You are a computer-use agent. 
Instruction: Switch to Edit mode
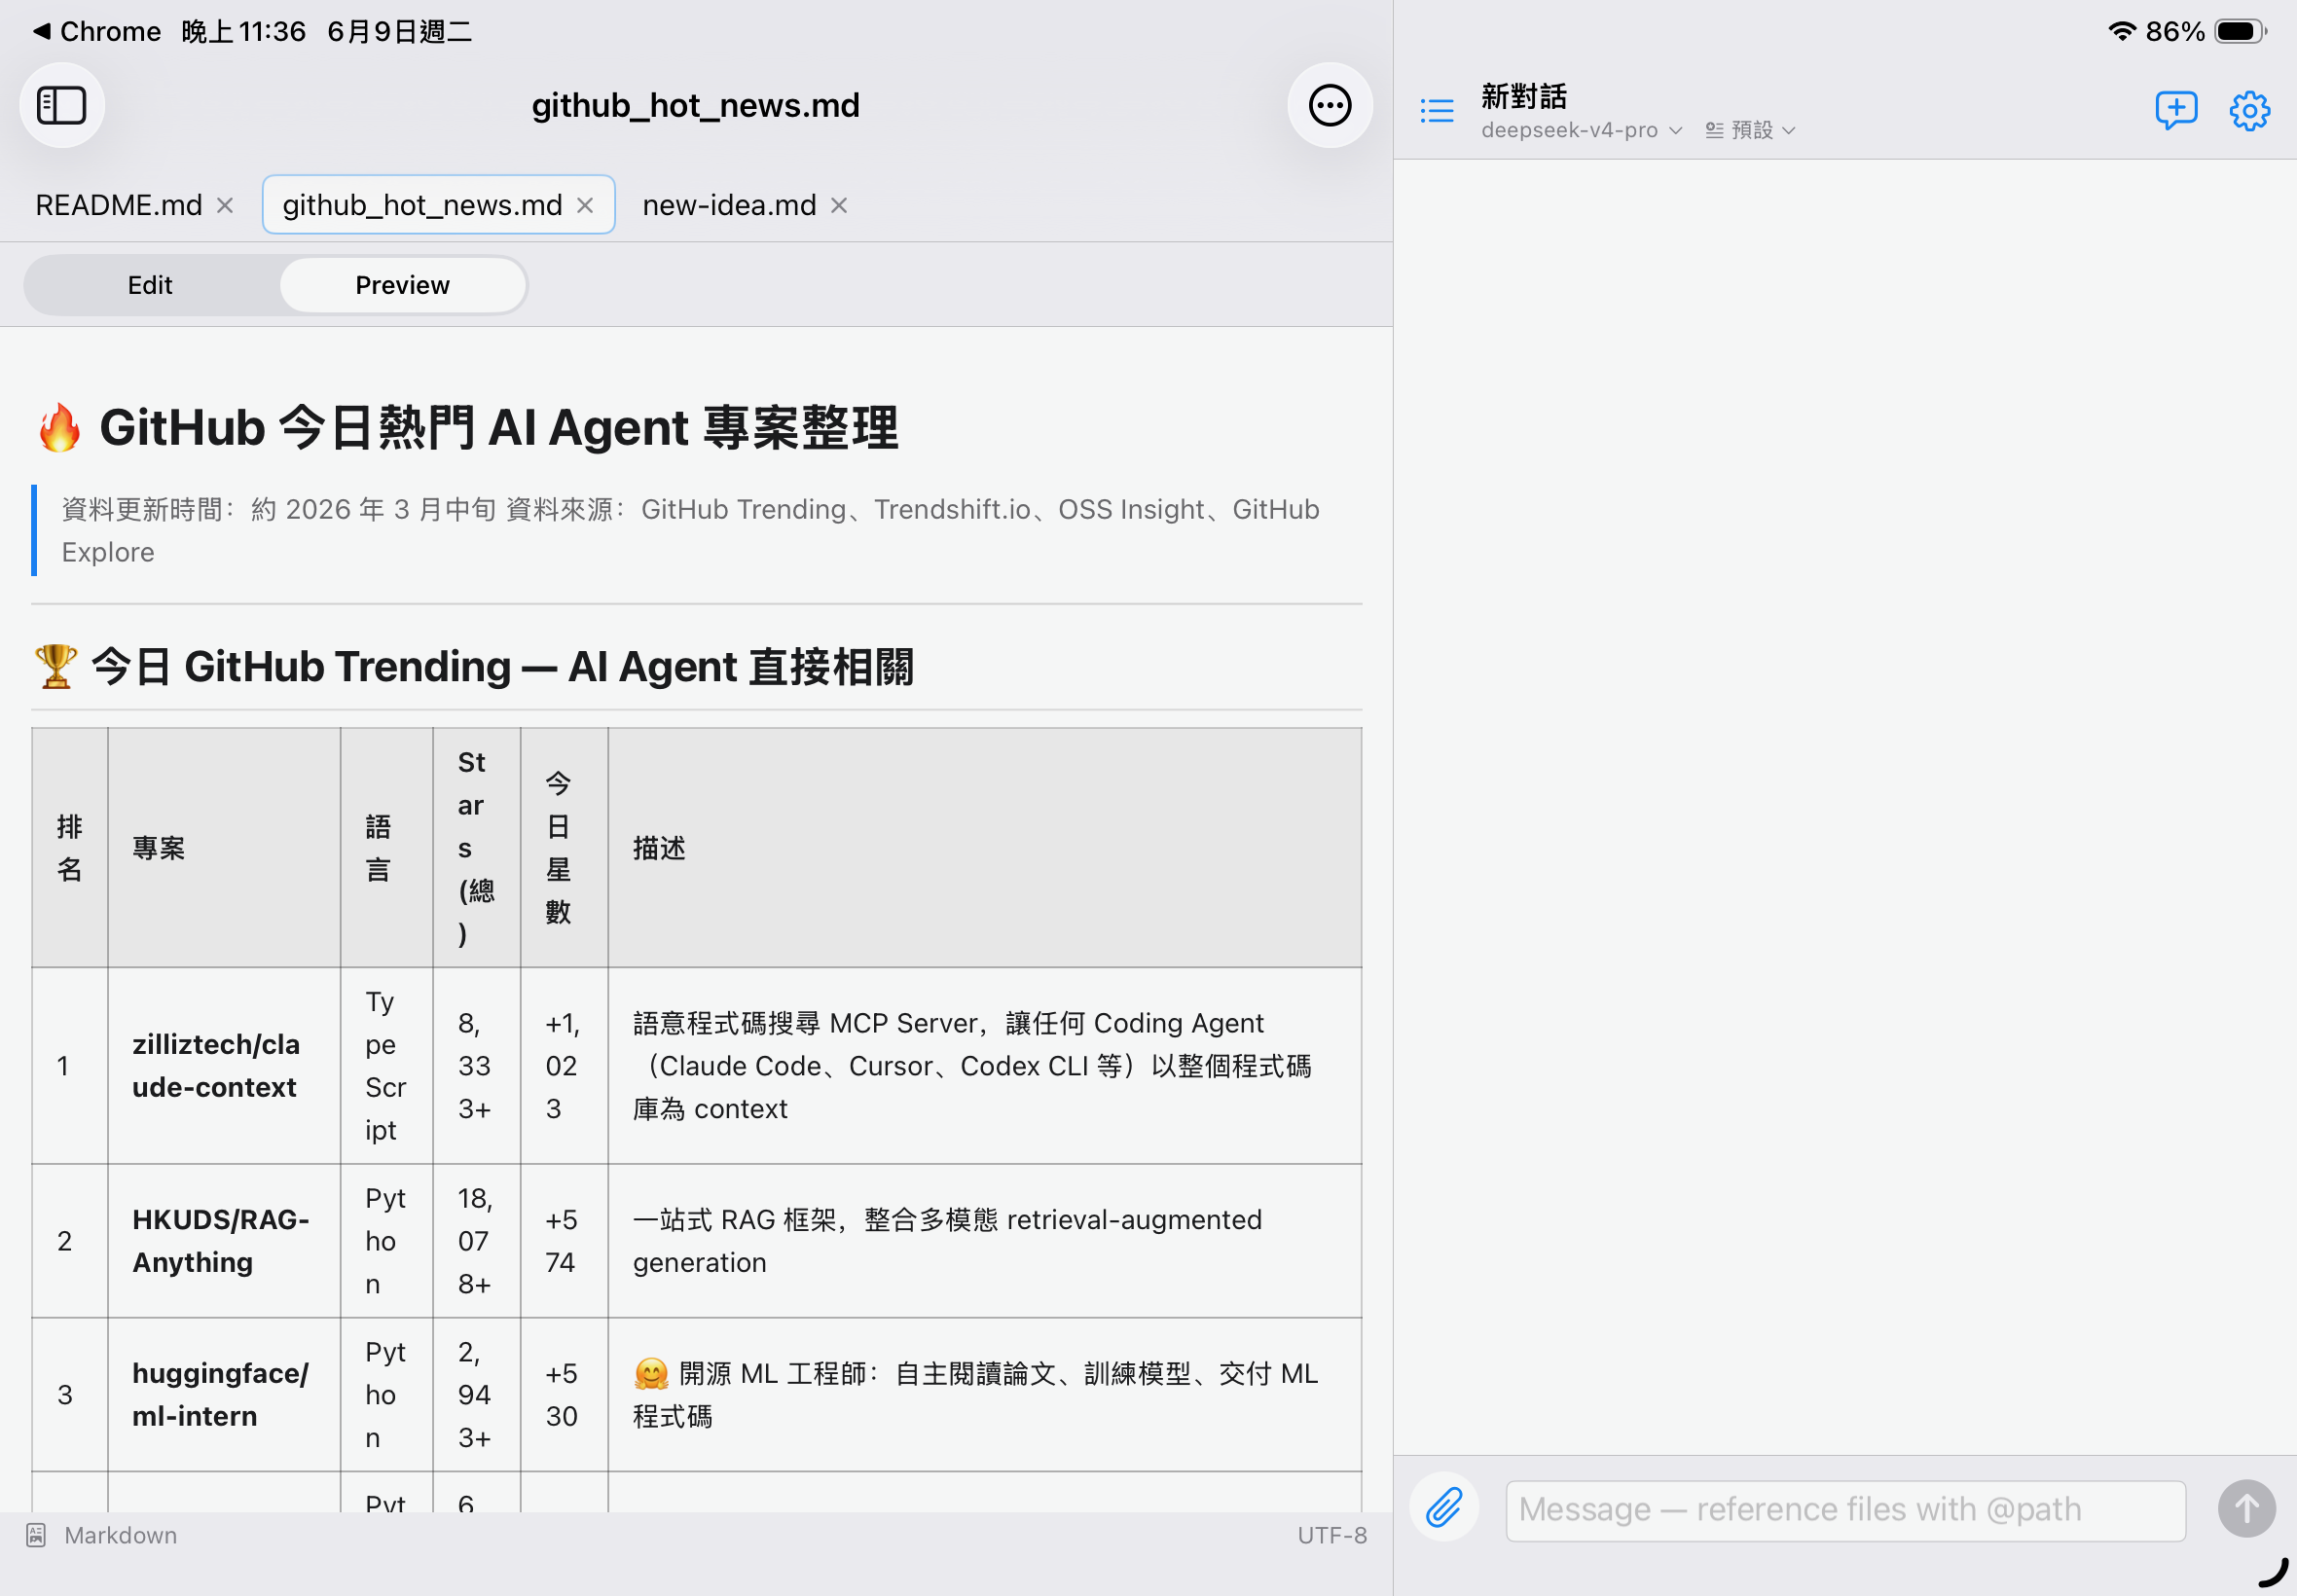pyautogui.click(x=150, y=285)
